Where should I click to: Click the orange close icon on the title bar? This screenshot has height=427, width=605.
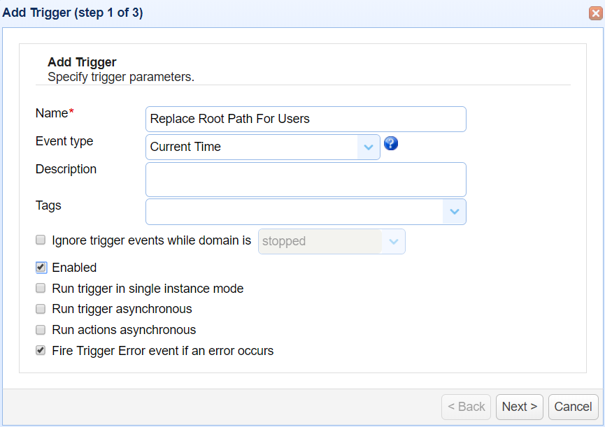point(596,13)
